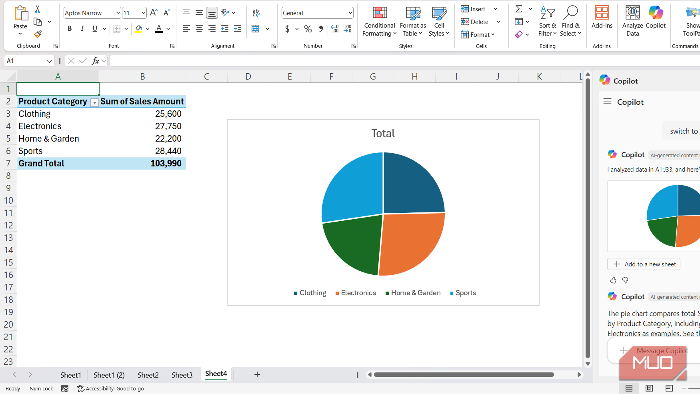Open Add-ins from the ribbon
Screen dimensions: 700x394
602,17
